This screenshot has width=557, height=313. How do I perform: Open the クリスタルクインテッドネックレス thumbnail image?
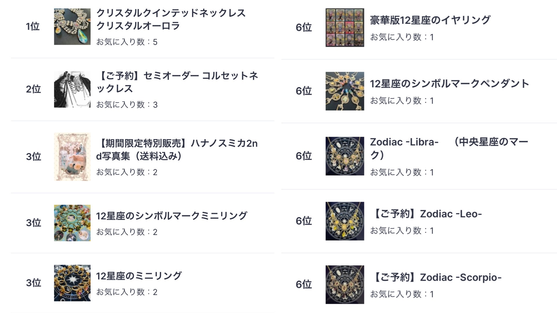[72, 27]
